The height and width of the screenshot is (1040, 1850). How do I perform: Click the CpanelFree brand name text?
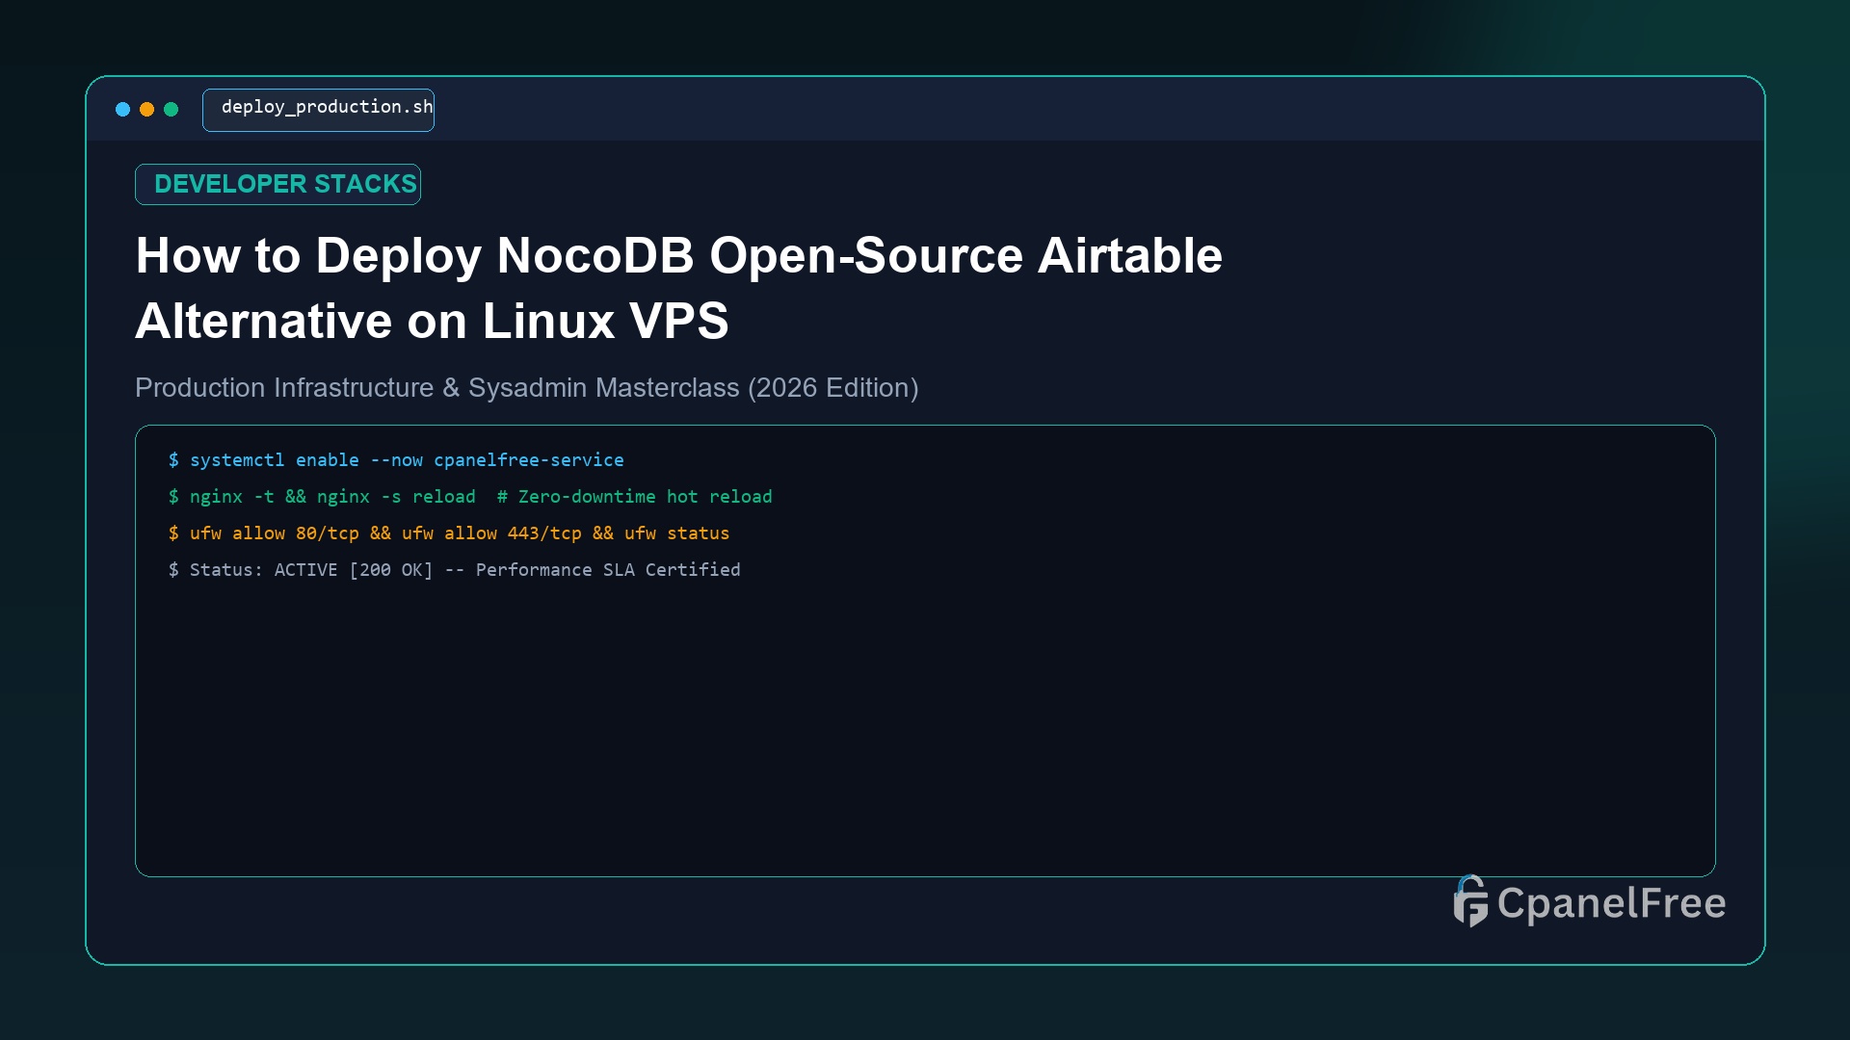pyautogui.click(x=1611, y=903)
